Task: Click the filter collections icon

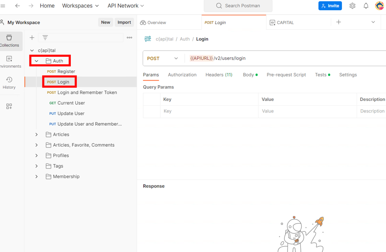Action: click(45, 37)
